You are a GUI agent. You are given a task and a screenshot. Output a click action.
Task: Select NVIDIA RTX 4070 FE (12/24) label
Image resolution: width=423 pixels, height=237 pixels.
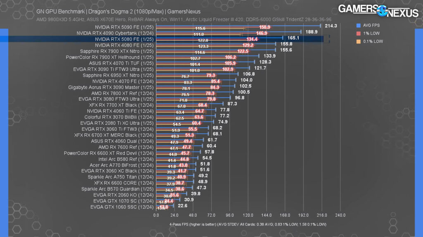[123, 81]
